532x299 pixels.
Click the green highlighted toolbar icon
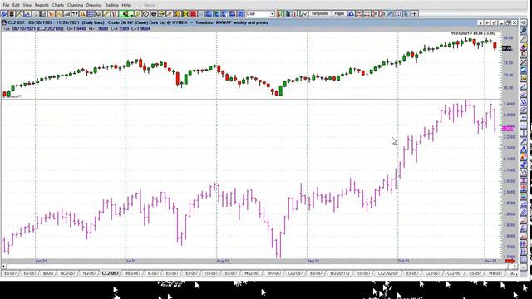[126, 14]
